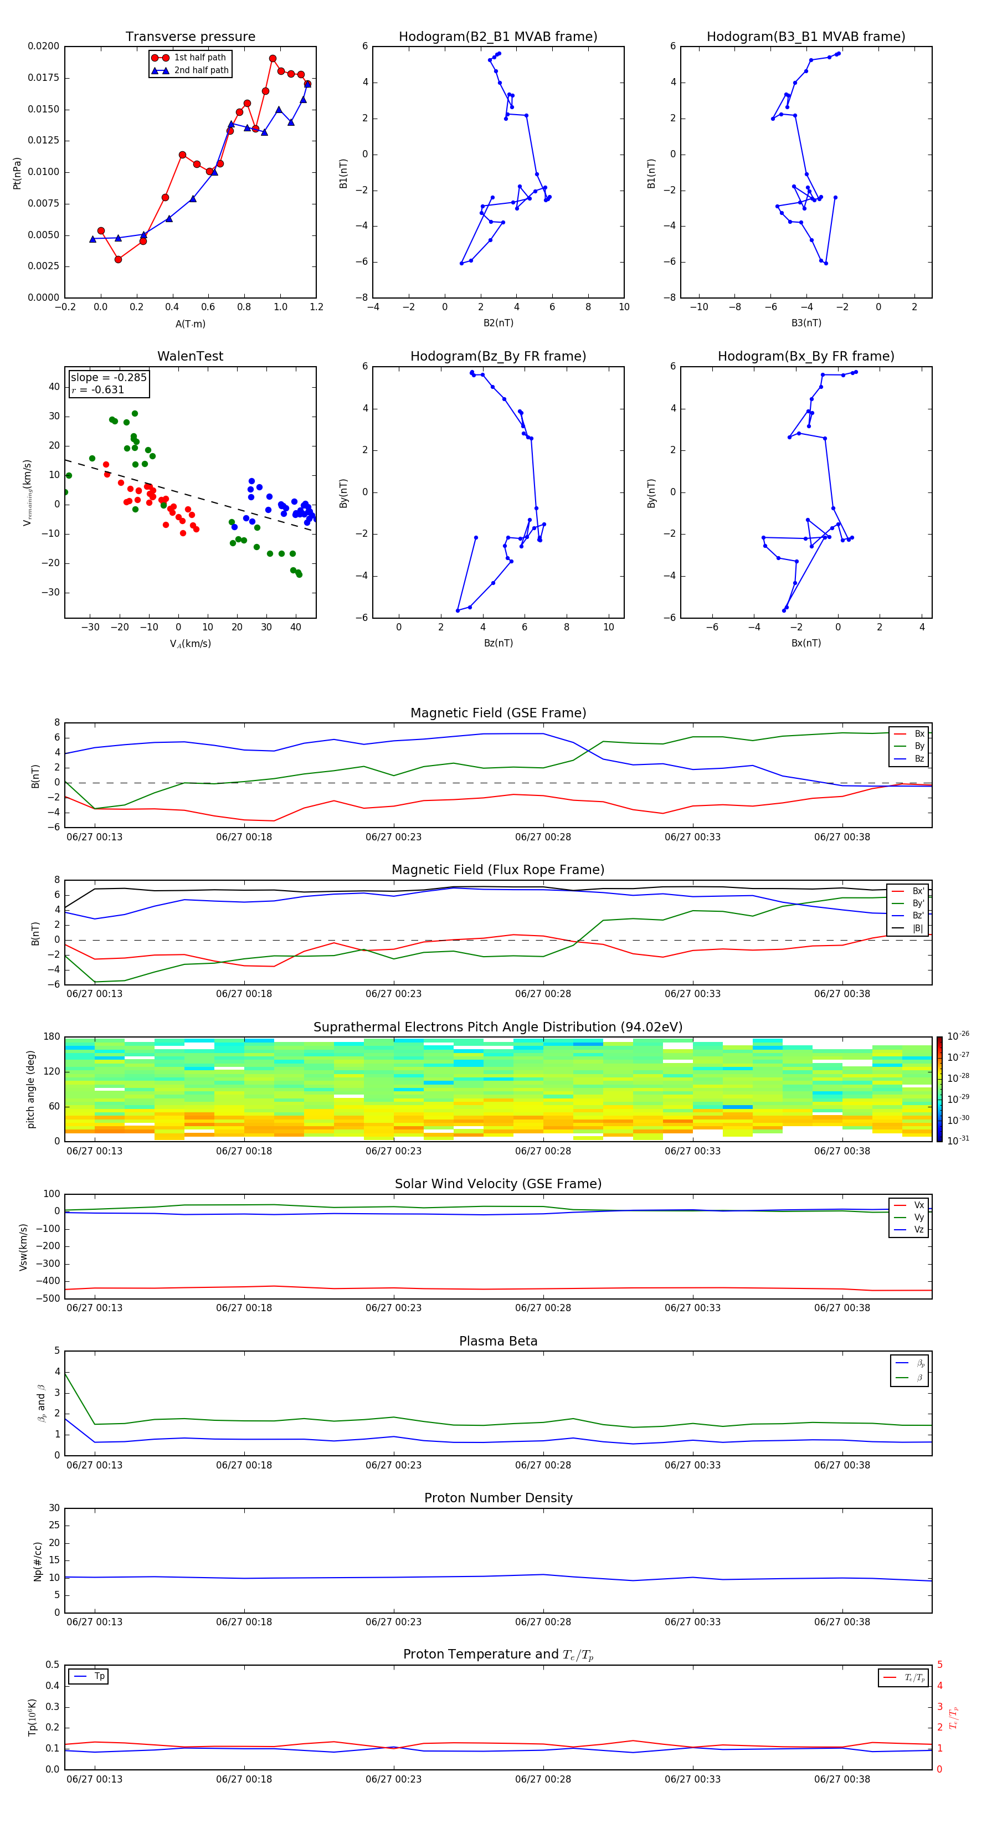Click the 'Hodogram(Bz_By FR frame)' title
Screen dimensions: 997x1828
(498, 356)
